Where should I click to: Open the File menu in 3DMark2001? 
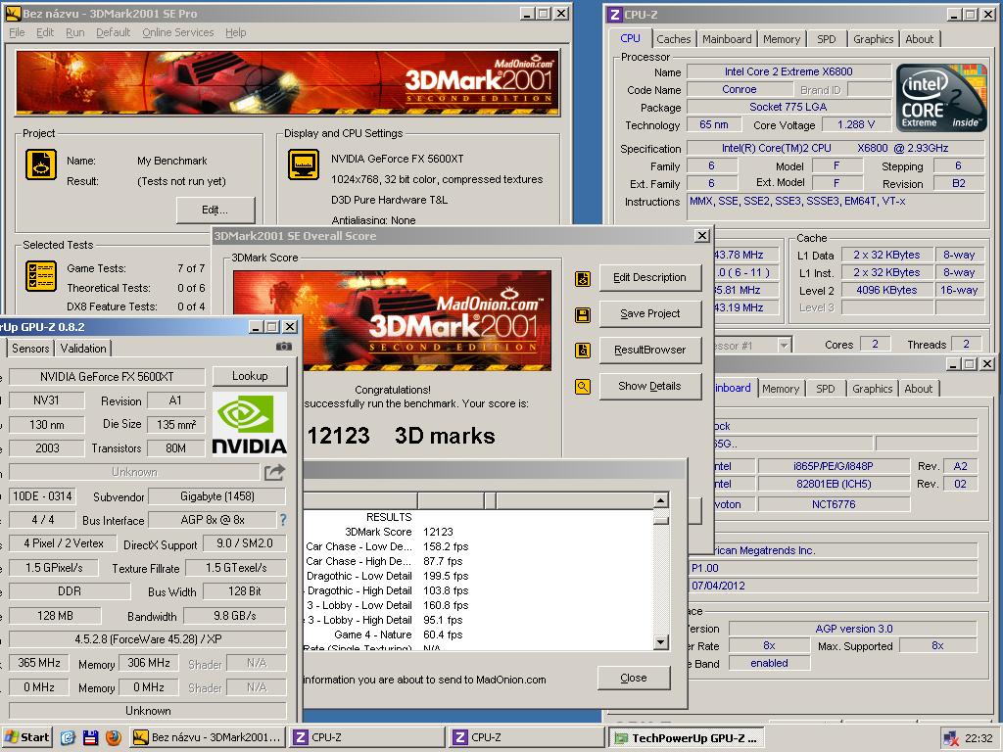click(18, 32)
